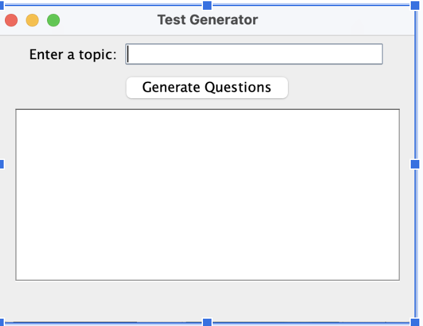Grab the bottom-right corner resize handle
This screenshot has height=326, width=423.
[x=416, y=322]
